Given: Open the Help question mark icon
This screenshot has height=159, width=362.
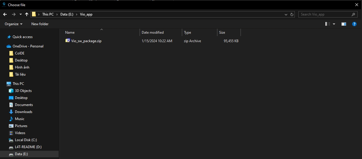Looking at the screenshot, I should [354, 24].
